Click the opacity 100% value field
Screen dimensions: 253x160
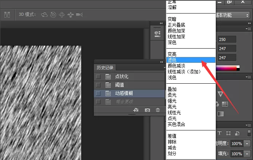[237, 144]
